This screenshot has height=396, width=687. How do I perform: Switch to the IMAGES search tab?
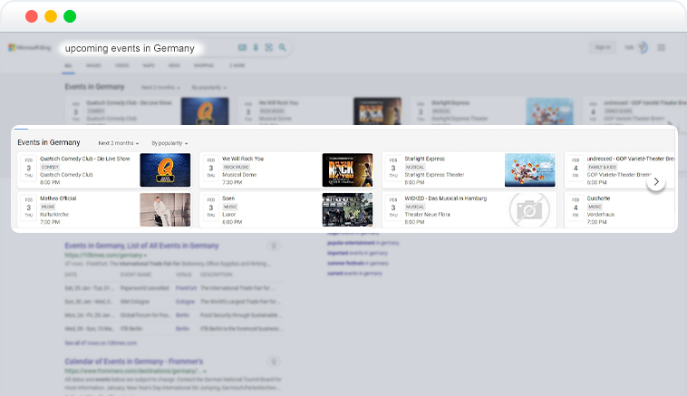(93, 66)
